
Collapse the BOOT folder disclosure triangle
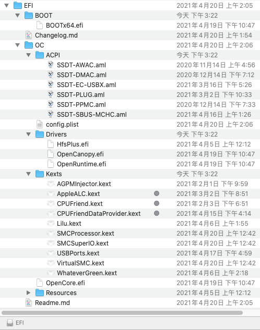(x=18, y=15)
